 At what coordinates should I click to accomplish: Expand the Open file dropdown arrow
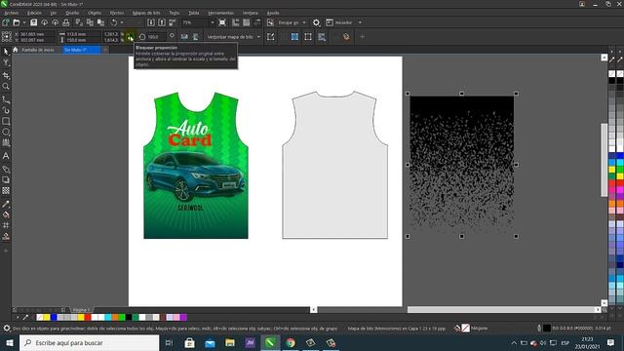(x=23, y=22)
